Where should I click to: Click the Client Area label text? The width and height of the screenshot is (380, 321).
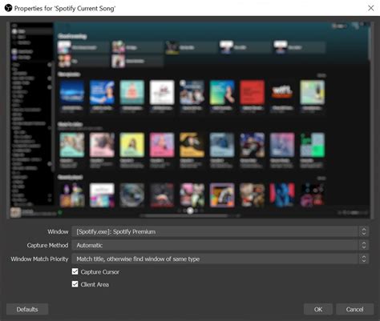pyautogui.click(x=95, y=284)
